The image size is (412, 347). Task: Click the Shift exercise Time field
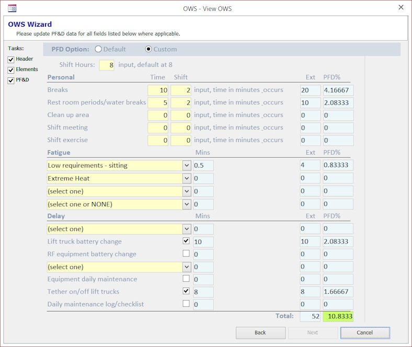point(158,141)
